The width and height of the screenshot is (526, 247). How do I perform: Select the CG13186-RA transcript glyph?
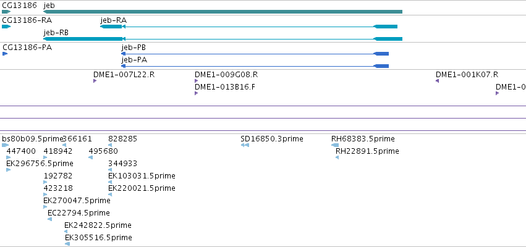[x=6, y=27]
